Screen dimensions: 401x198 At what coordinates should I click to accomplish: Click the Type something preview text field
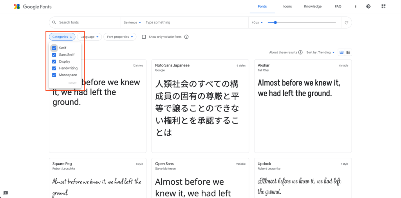coord(195,22)
